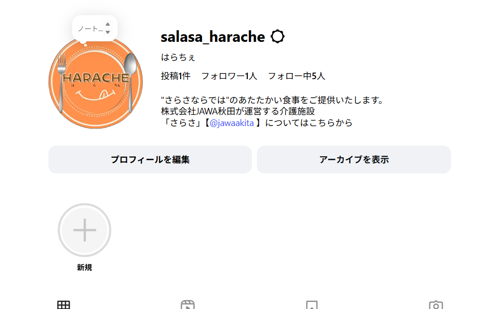This screenshot has width=488, height=309.
Task: Click the プロフィールを編集 button
Action: [150, 159]
